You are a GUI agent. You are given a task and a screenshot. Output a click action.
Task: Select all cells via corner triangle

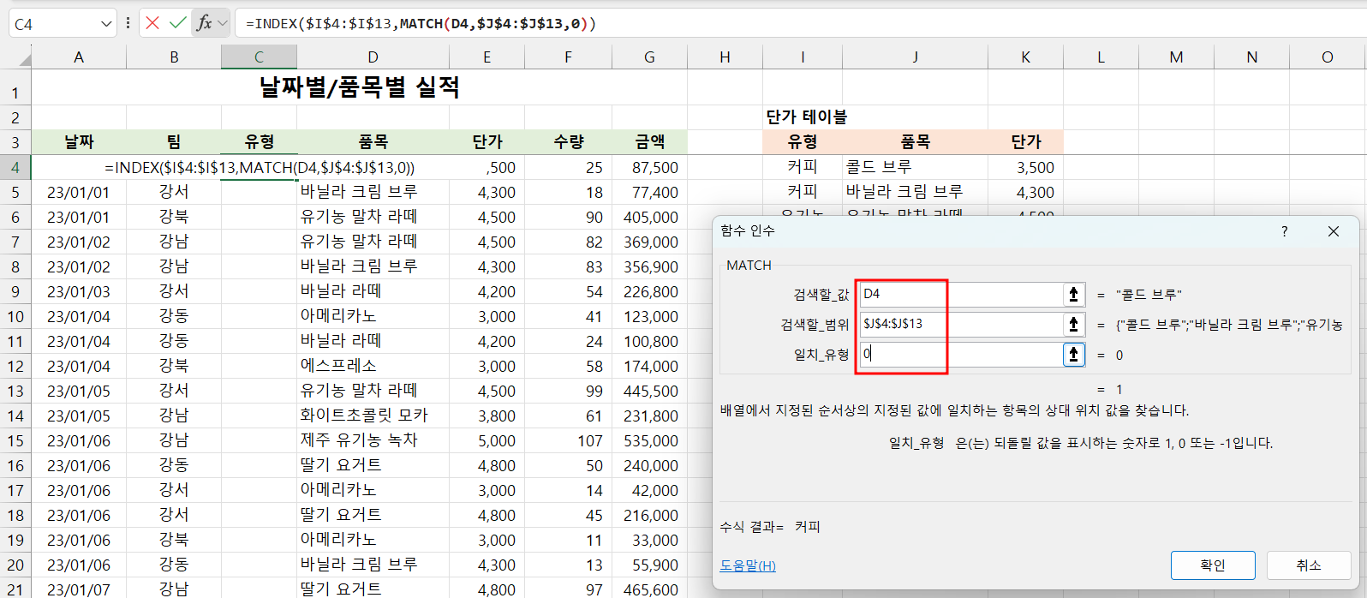click(x=23, y=58)
